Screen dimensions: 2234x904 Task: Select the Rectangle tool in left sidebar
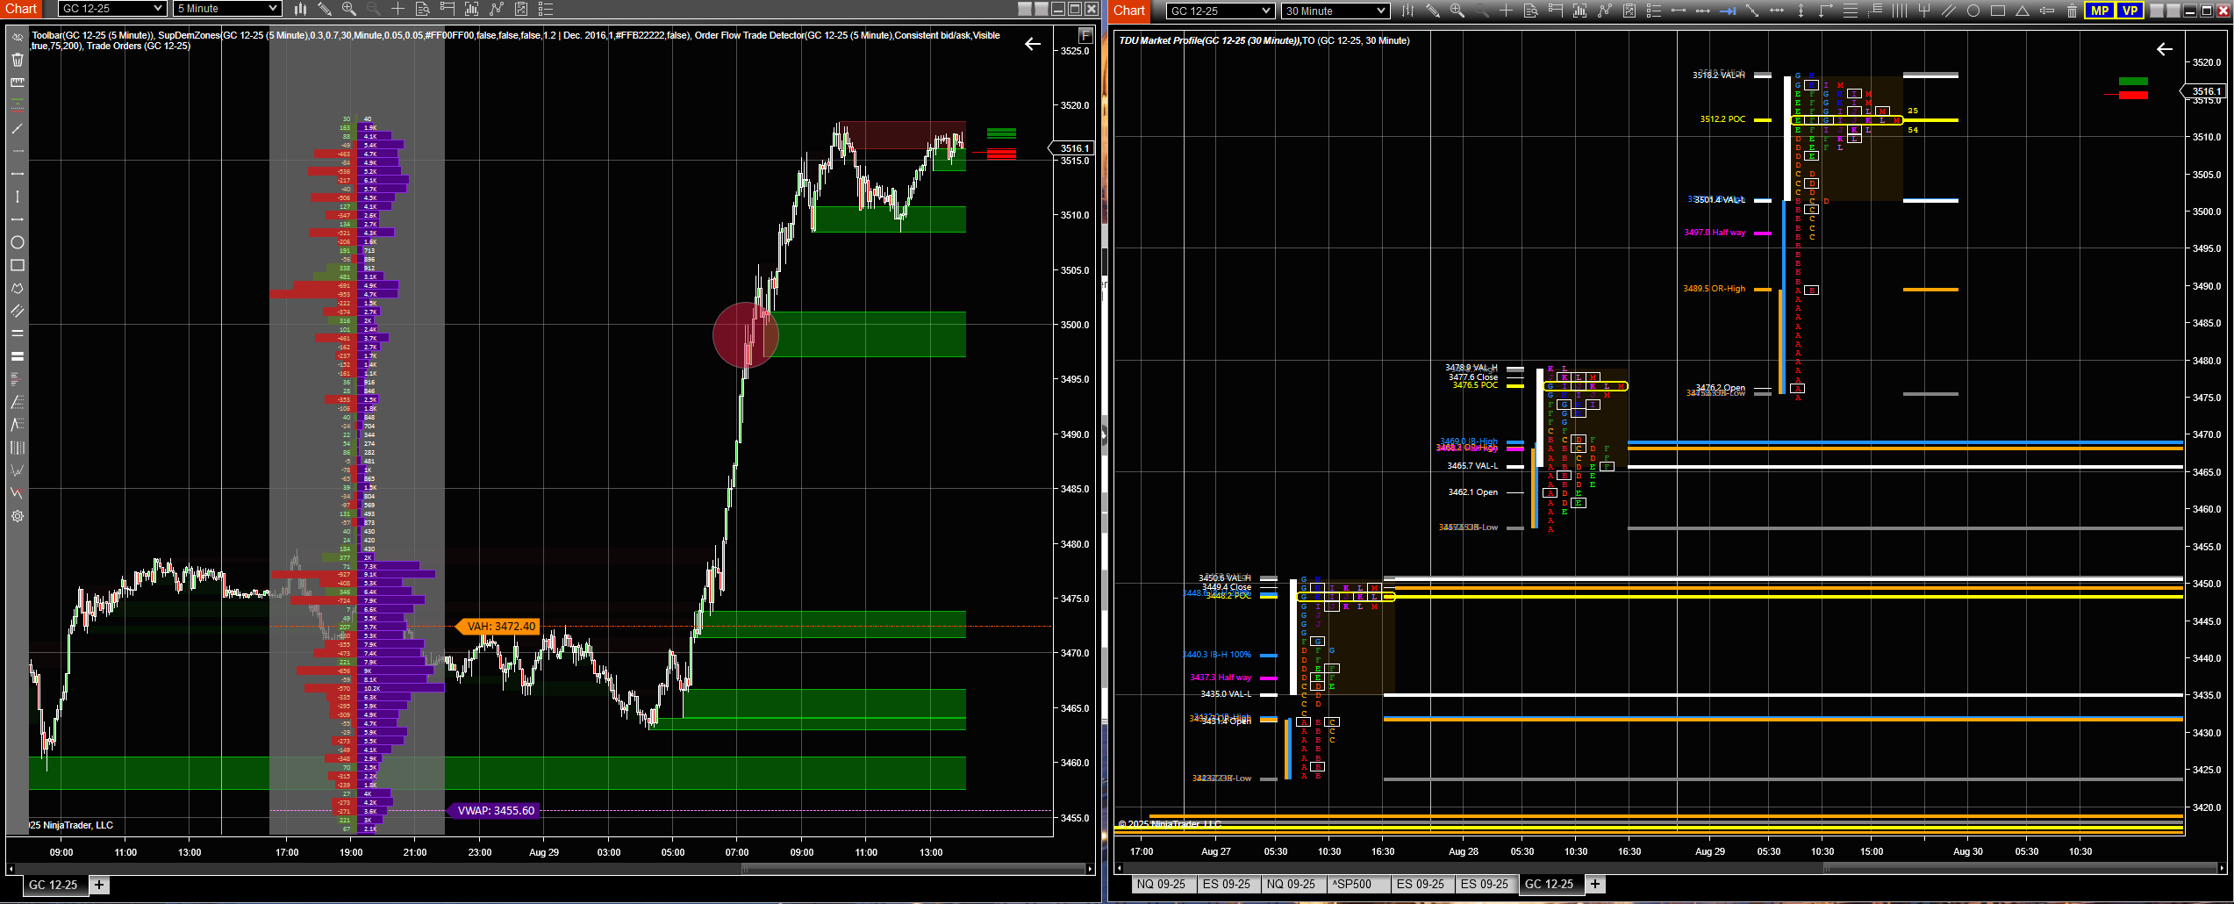click(17, 265)
